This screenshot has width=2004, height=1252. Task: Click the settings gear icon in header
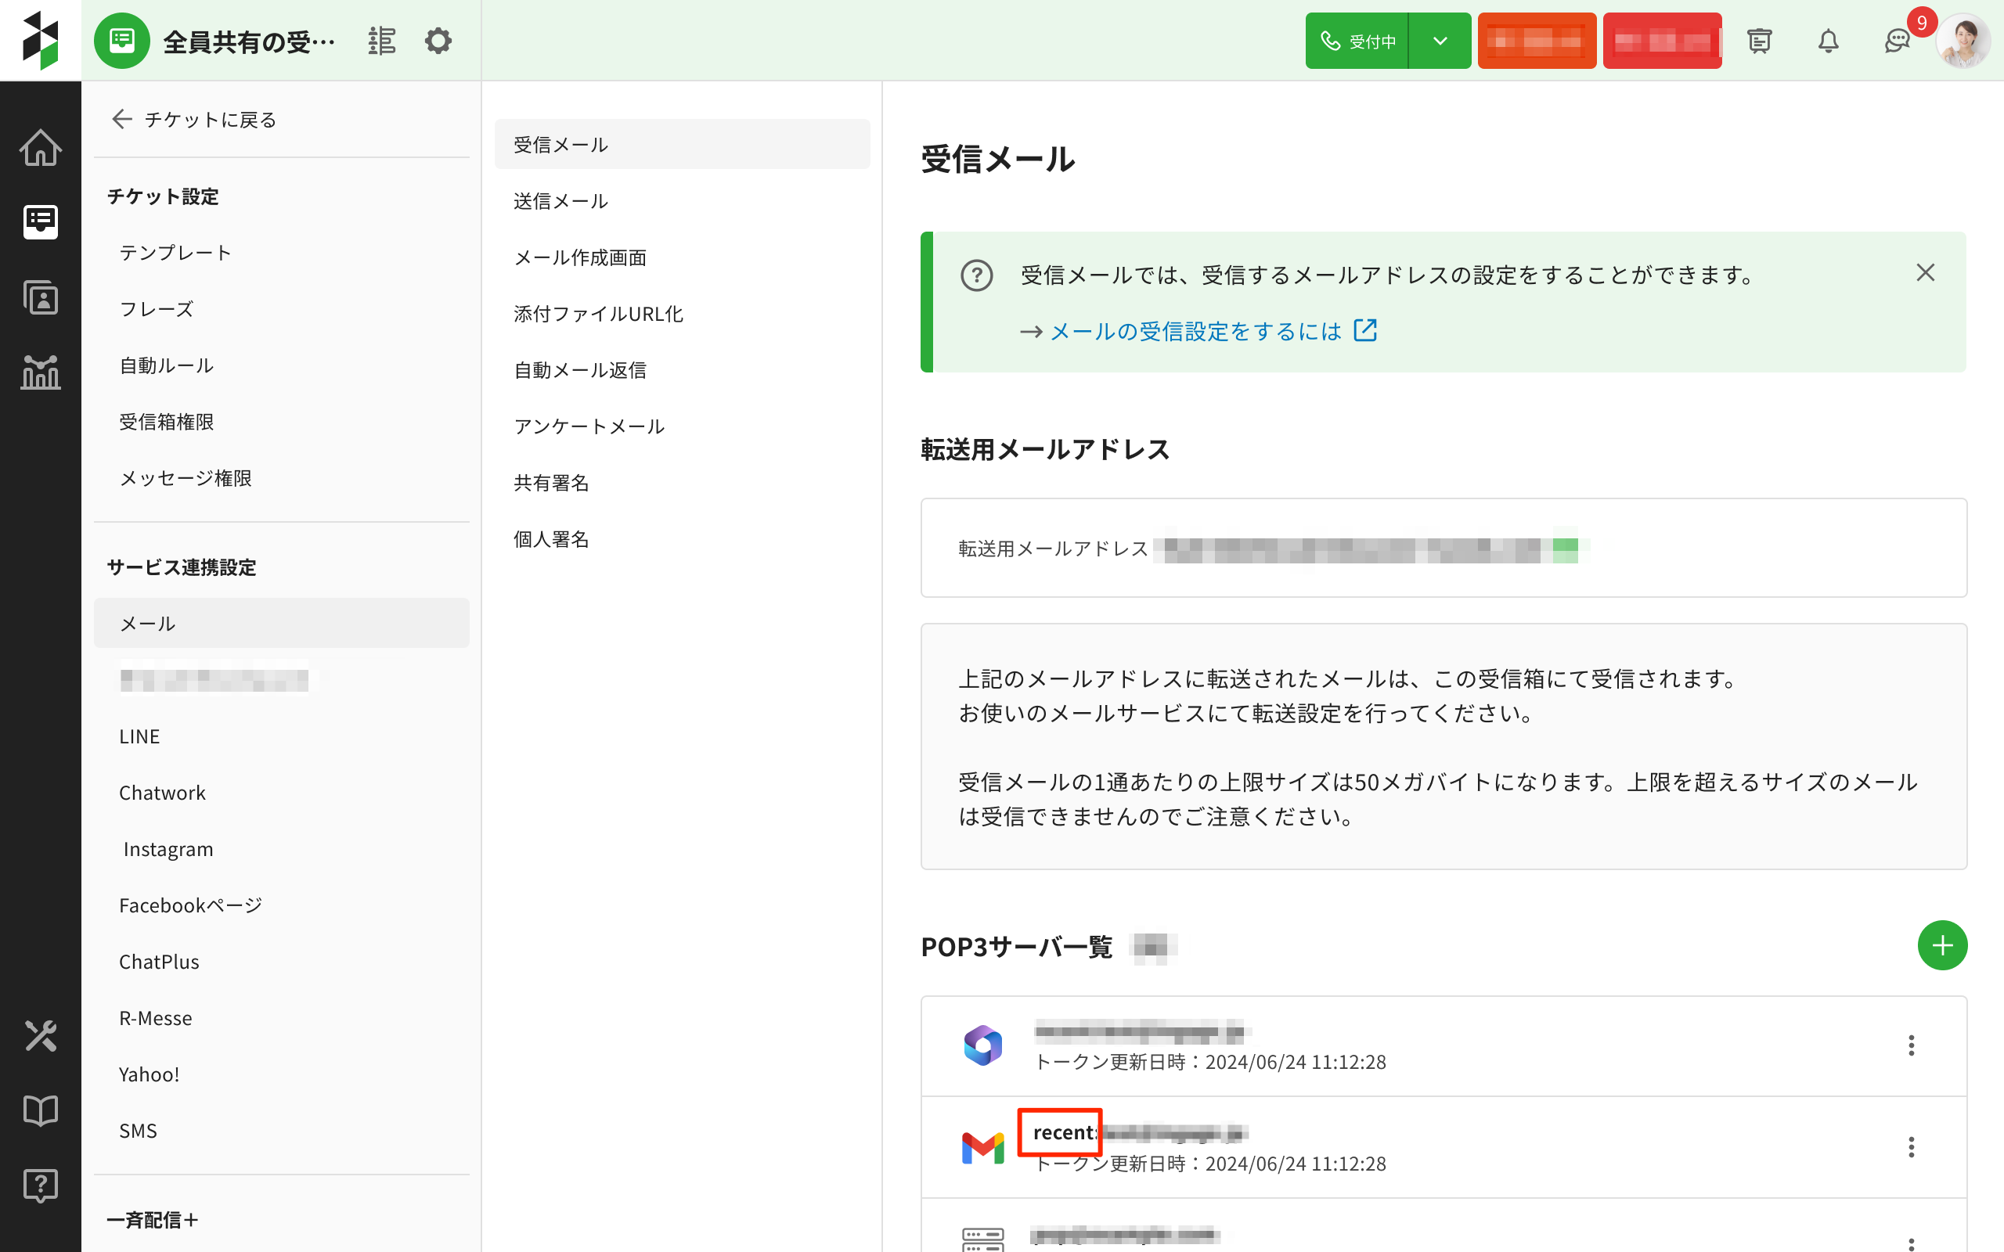(x=438, y=41)
